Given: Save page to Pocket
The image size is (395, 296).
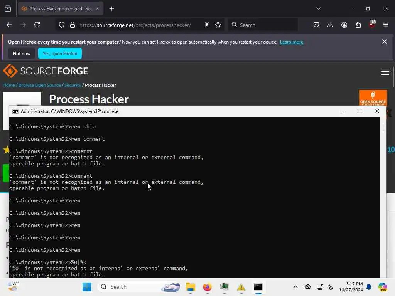Looking at the screenshot, I should tap(316, 25).
